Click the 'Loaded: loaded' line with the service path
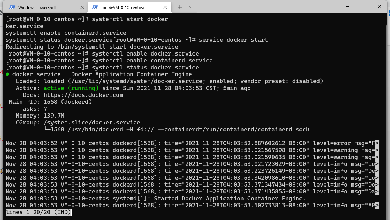390x220 pixels. click(169, 81)
